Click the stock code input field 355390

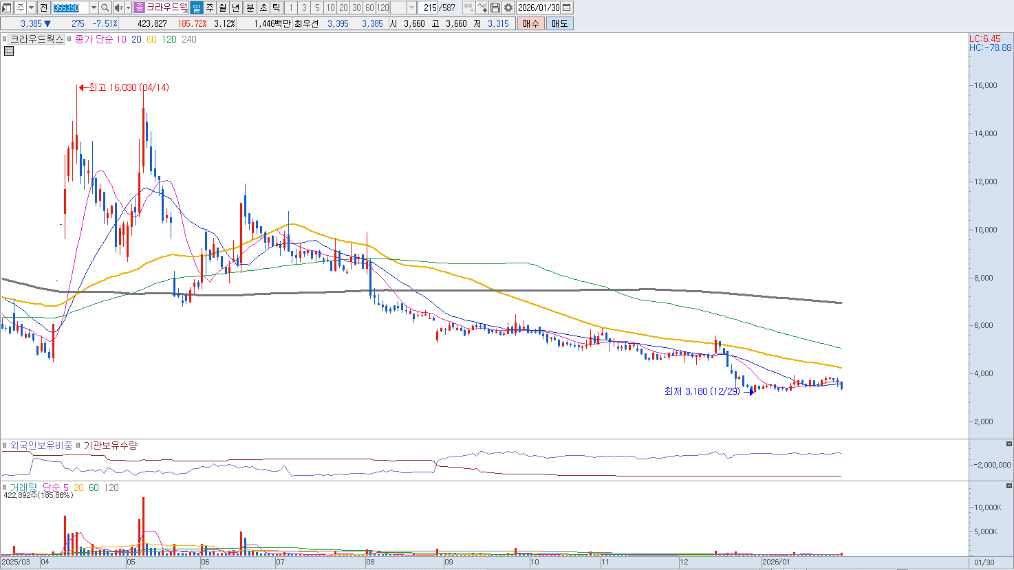pyautogui.click(x=70, y=8)
